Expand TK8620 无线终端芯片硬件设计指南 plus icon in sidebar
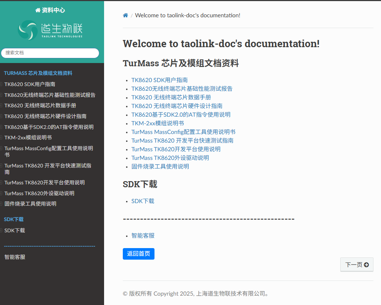Viewport: 381px width, 305px height. point(1,116)
